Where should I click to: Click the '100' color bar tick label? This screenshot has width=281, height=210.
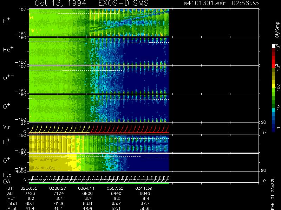[278, 88]
